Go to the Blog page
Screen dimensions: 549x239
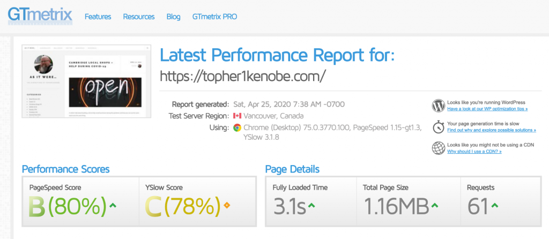click(x=174, y=17)
